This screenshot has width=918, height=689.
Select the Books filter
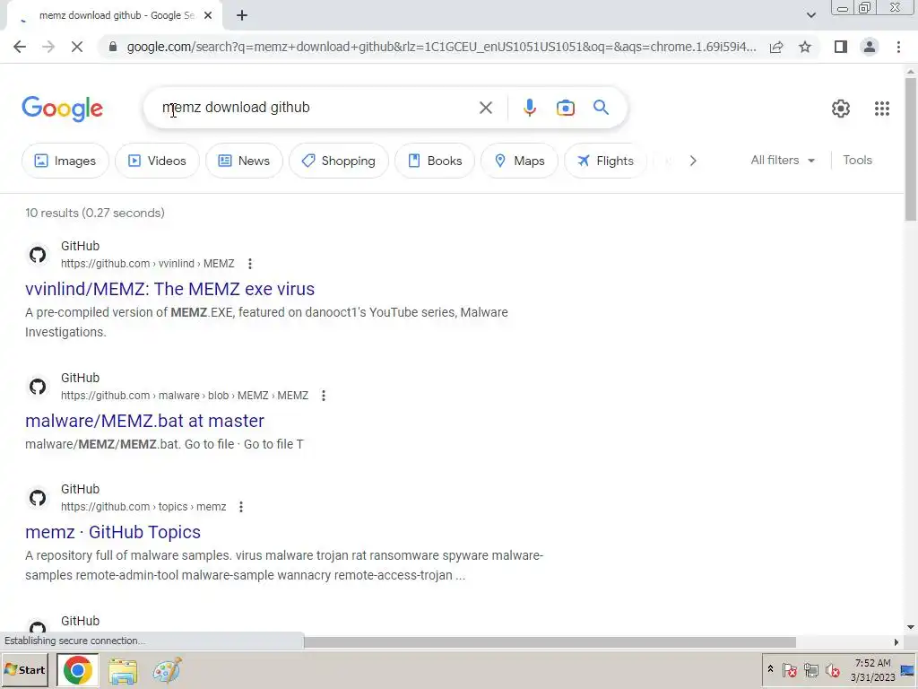tap(435, 161)
